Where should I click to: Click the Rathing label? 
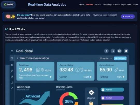pos(104,77)
